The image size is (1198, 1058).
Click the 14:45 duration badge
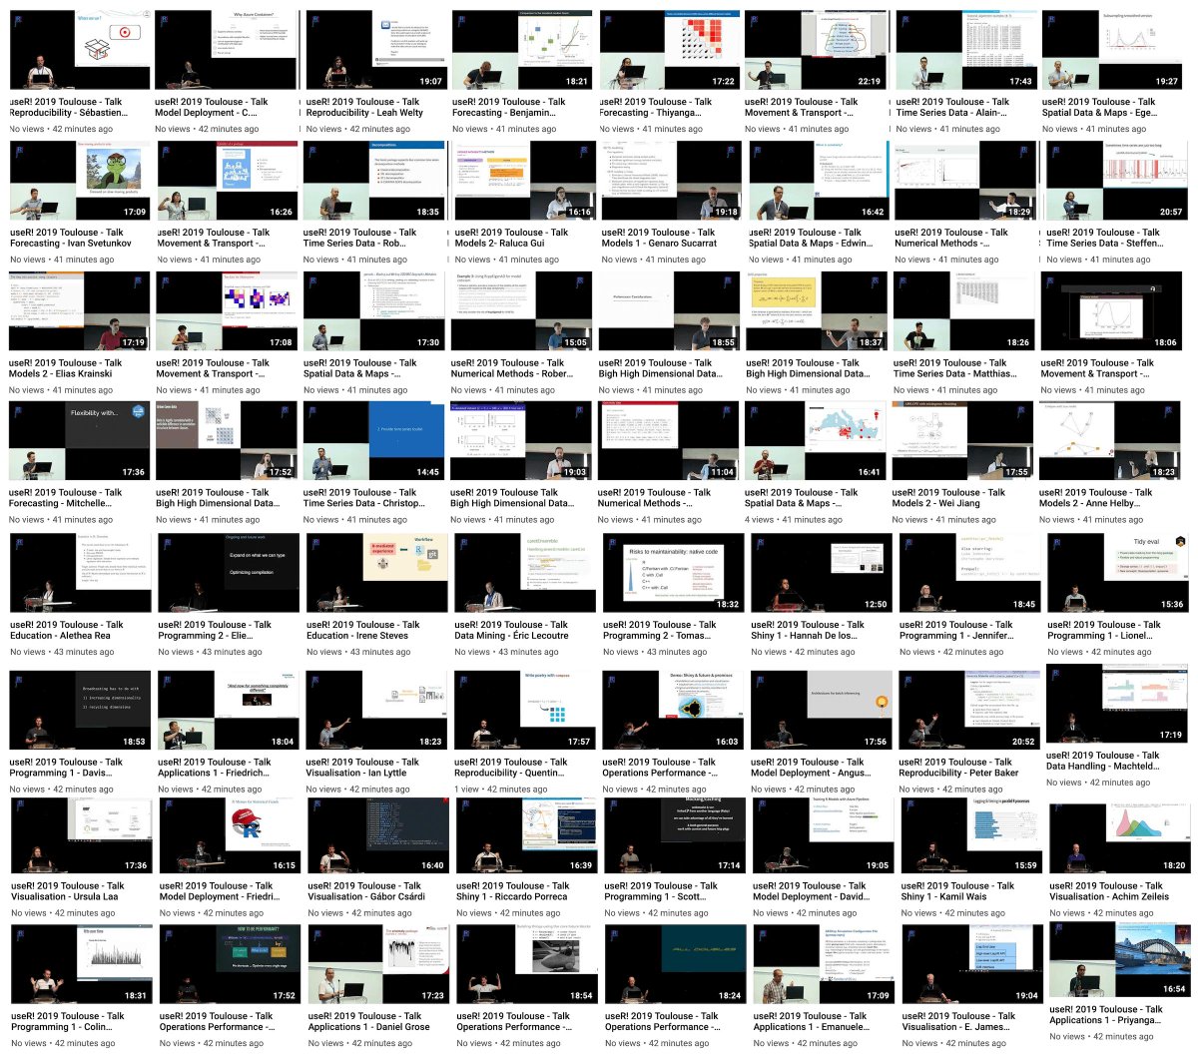[427, 473]
